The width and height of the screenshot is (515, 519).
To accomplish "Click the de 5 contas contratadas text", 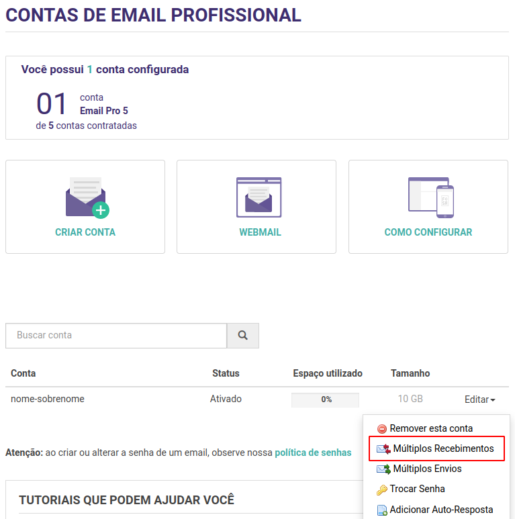I will 87,126.
